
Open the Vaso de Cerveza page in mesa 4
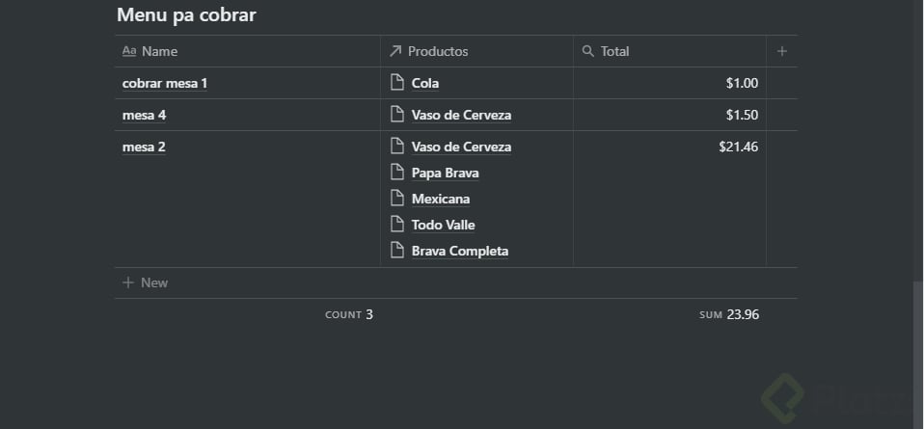pyautogui.click(x=461, y=115)
